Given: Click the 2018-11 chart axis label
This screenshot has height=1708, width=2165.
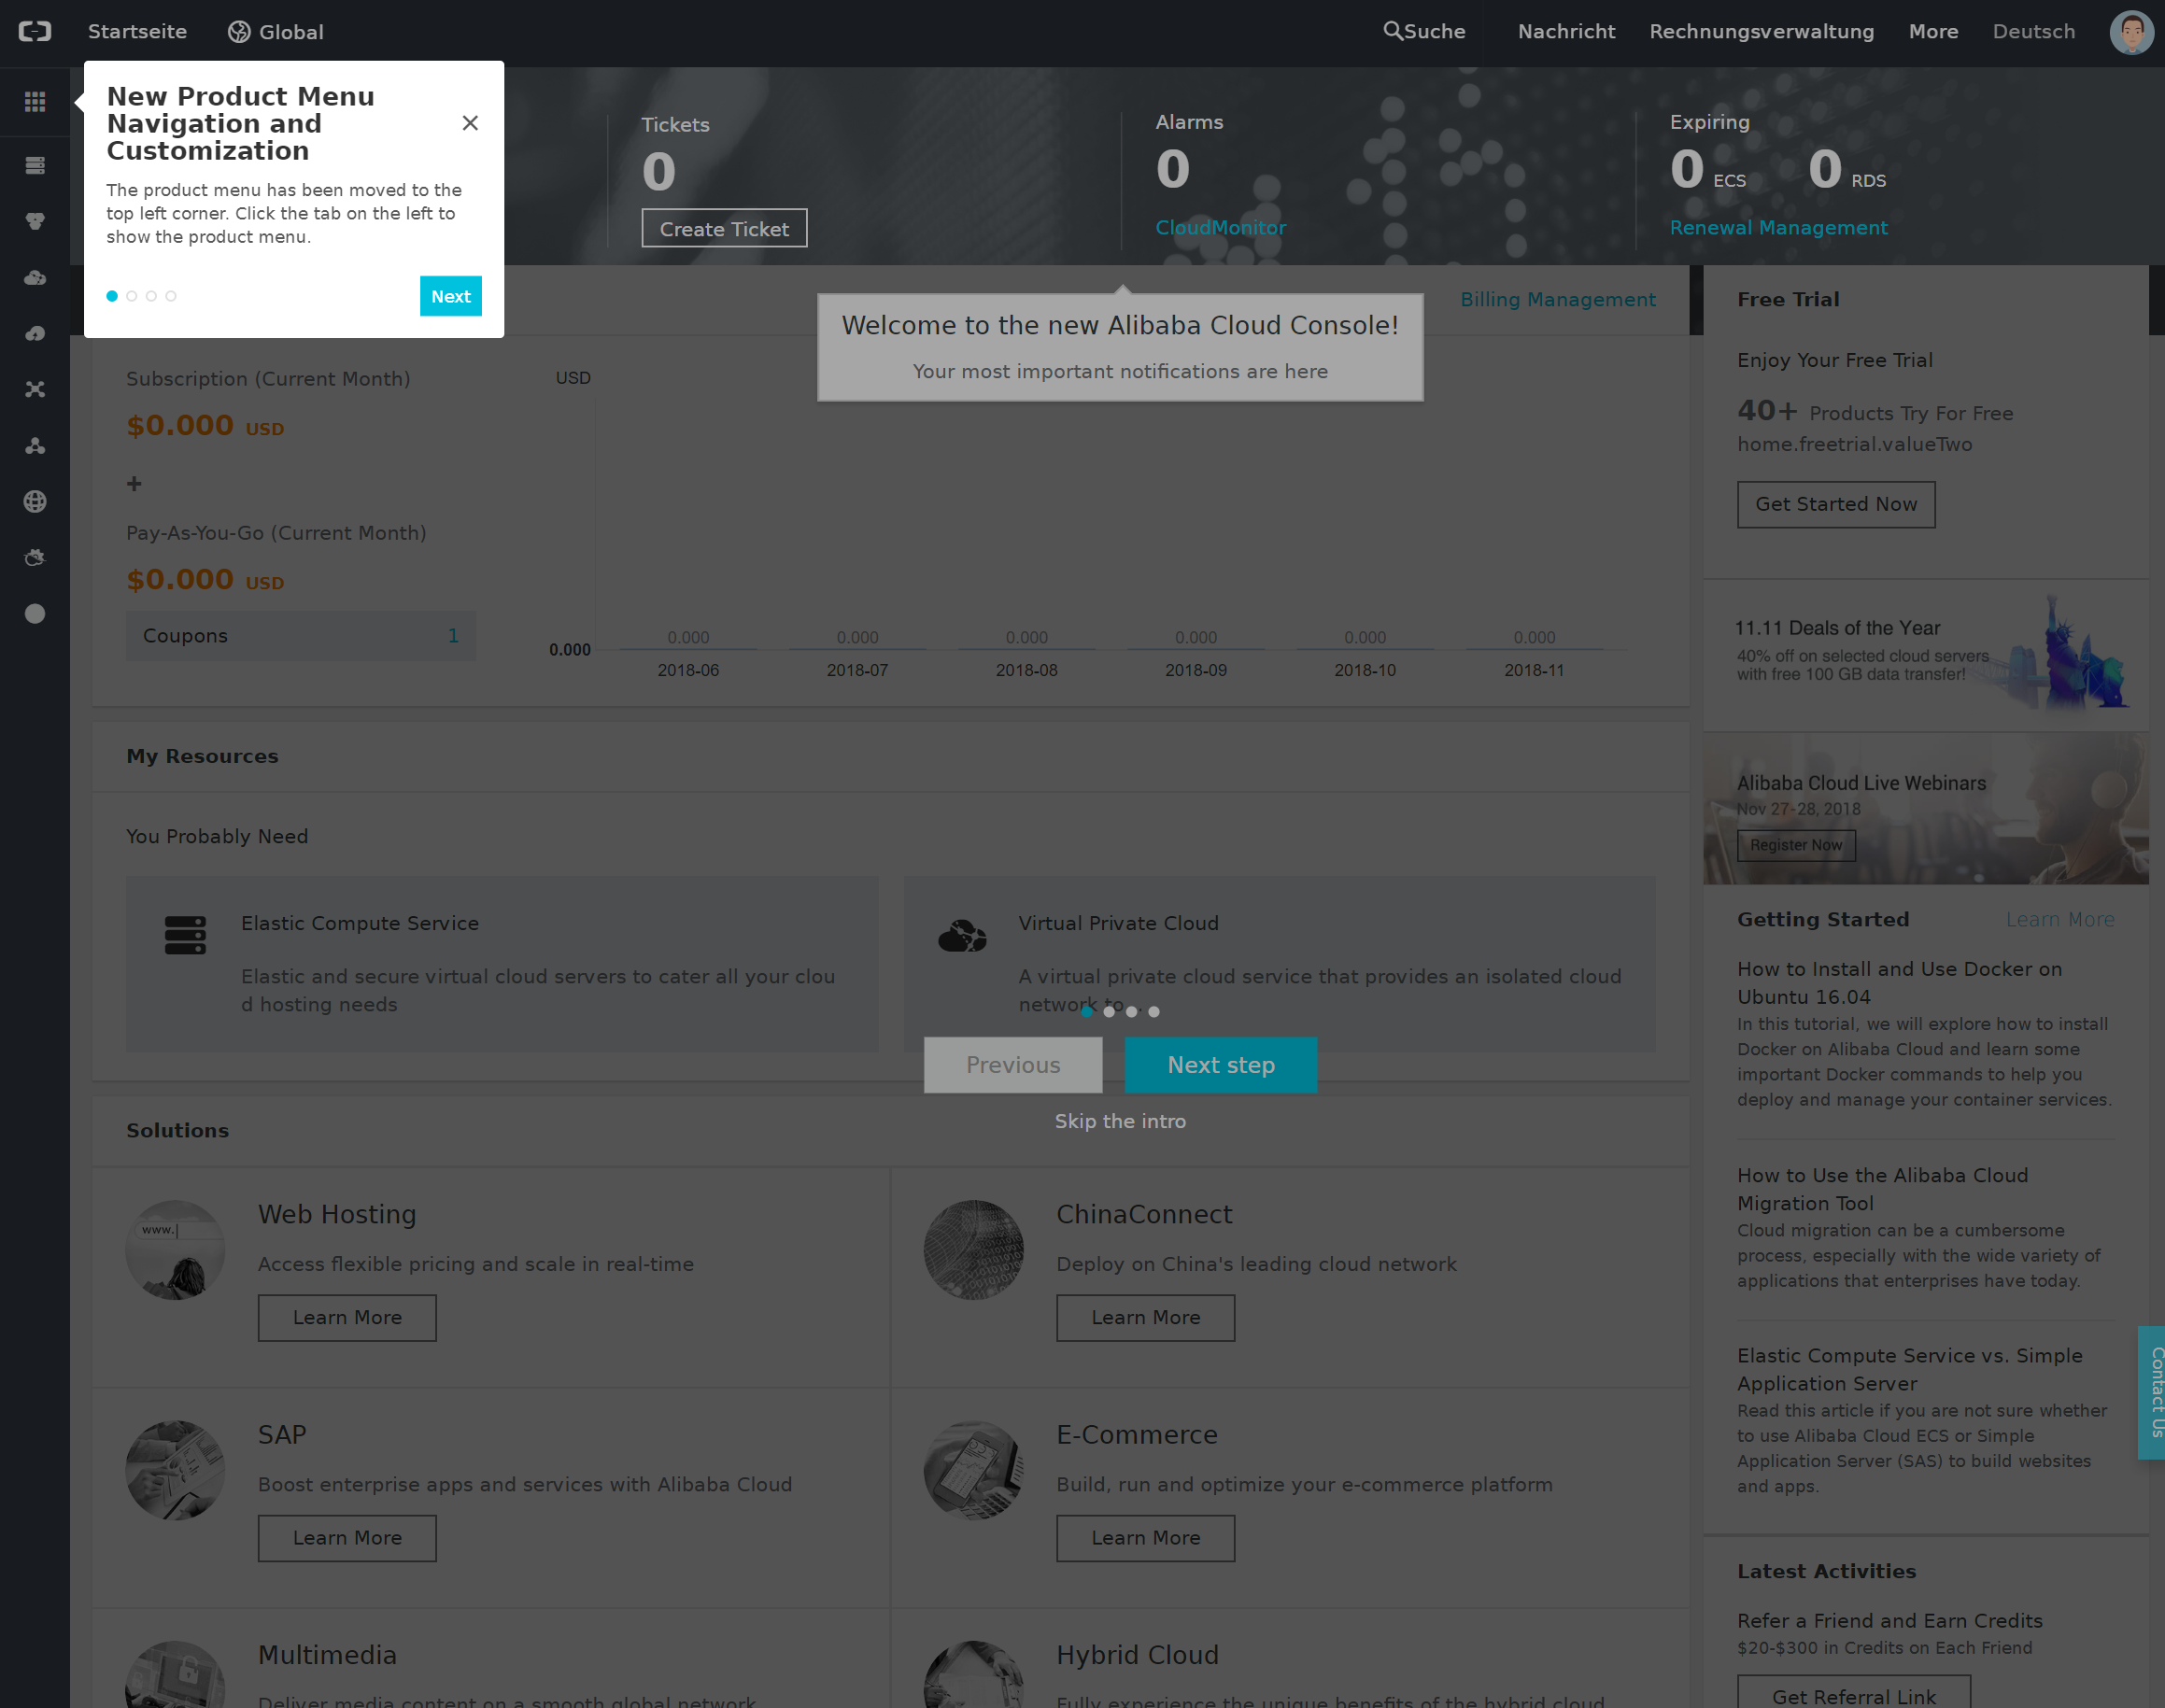Looking at the screenshot, I should tap(1533, 670).
